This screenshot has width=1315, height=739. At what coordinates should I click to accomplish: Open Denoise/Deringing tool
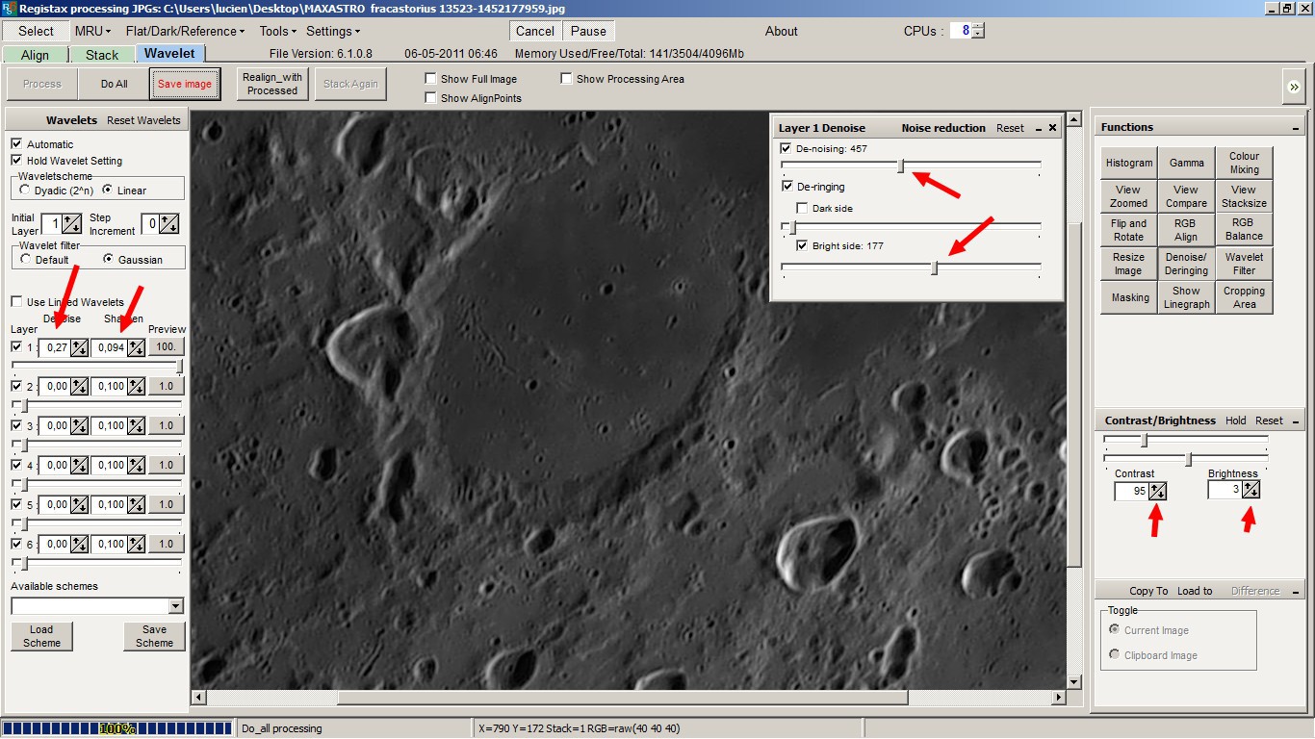pos(1186,264)
